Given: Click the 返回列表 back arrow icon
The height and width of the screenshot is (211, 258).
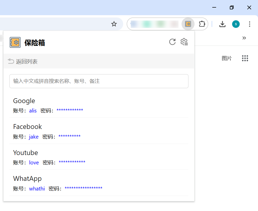Looking at the screenshot, I should pyautogui.click(x=11, y=61).
